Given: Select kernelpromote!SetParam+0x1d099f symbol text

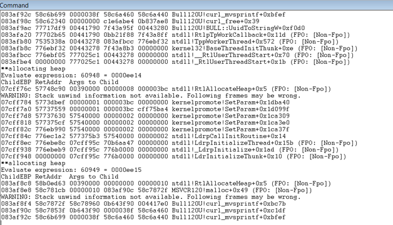Looking at the screenshot, I should 231,109.
